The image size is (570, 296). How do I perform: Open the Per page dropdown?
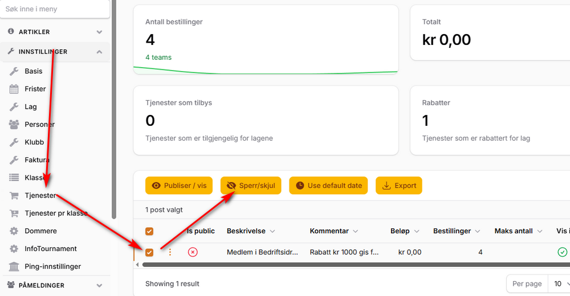pos(557,283)
